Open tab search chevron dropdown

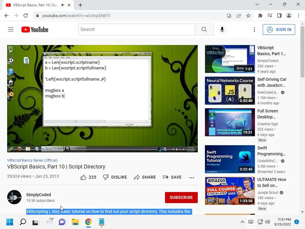[257, 4]
